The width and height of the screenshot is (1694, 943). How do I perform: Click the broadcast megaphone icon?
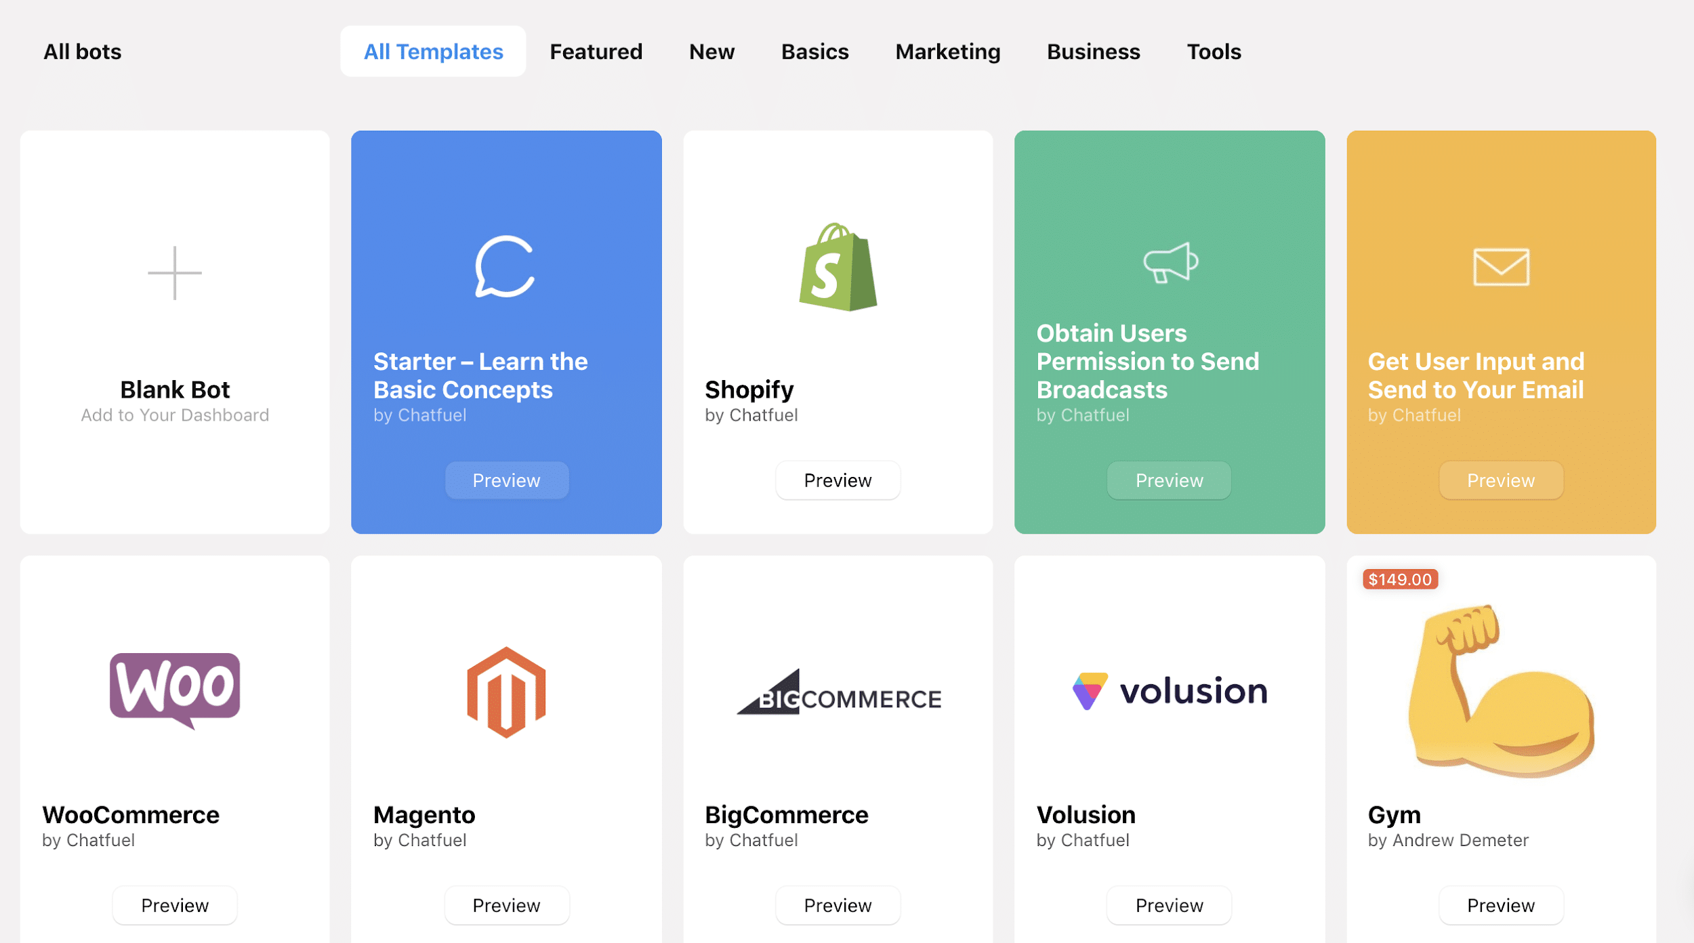pos(1169,264)
